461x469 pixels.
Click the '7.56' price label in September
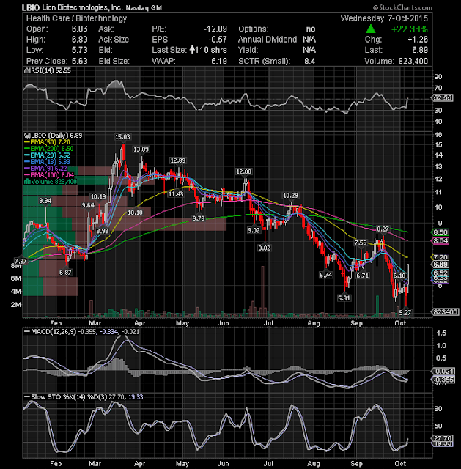point(361,243)
